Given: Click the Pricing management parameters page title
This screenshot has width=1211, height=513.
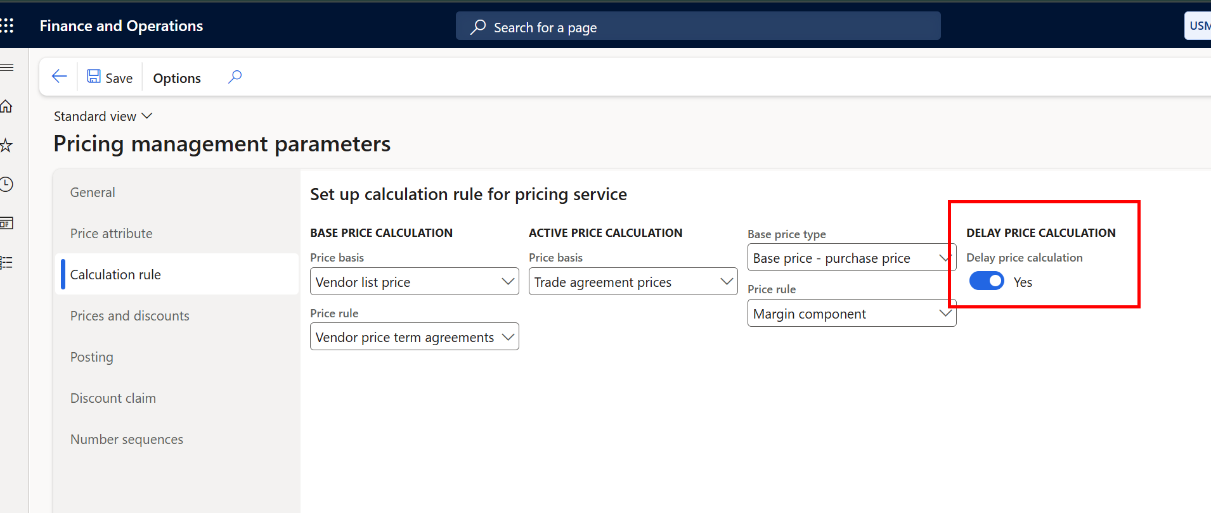Looking at the screenshot, I should (222, 144).
